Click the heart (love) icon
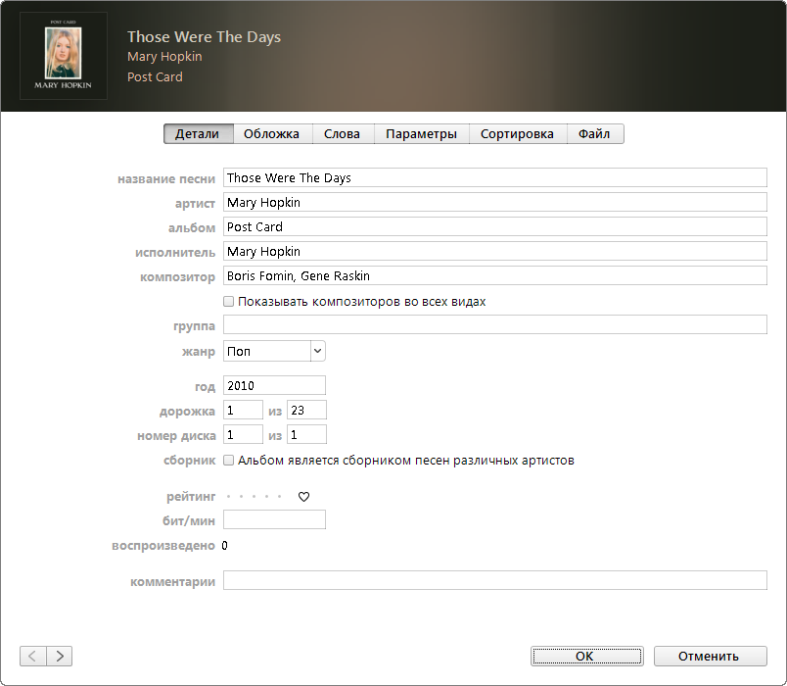The width and height of the screenshot is (787, 686). pos(303,497)
